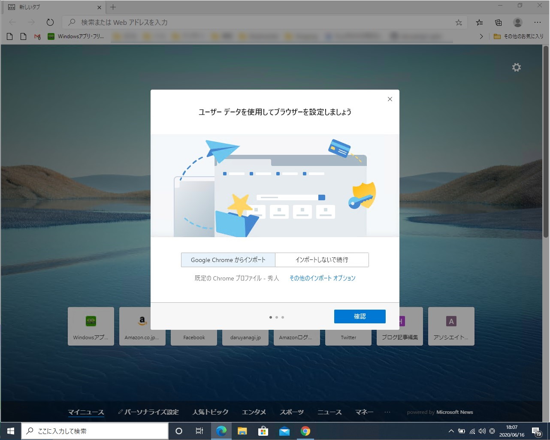Switch to the スポーツ news category

coord(292,412)
